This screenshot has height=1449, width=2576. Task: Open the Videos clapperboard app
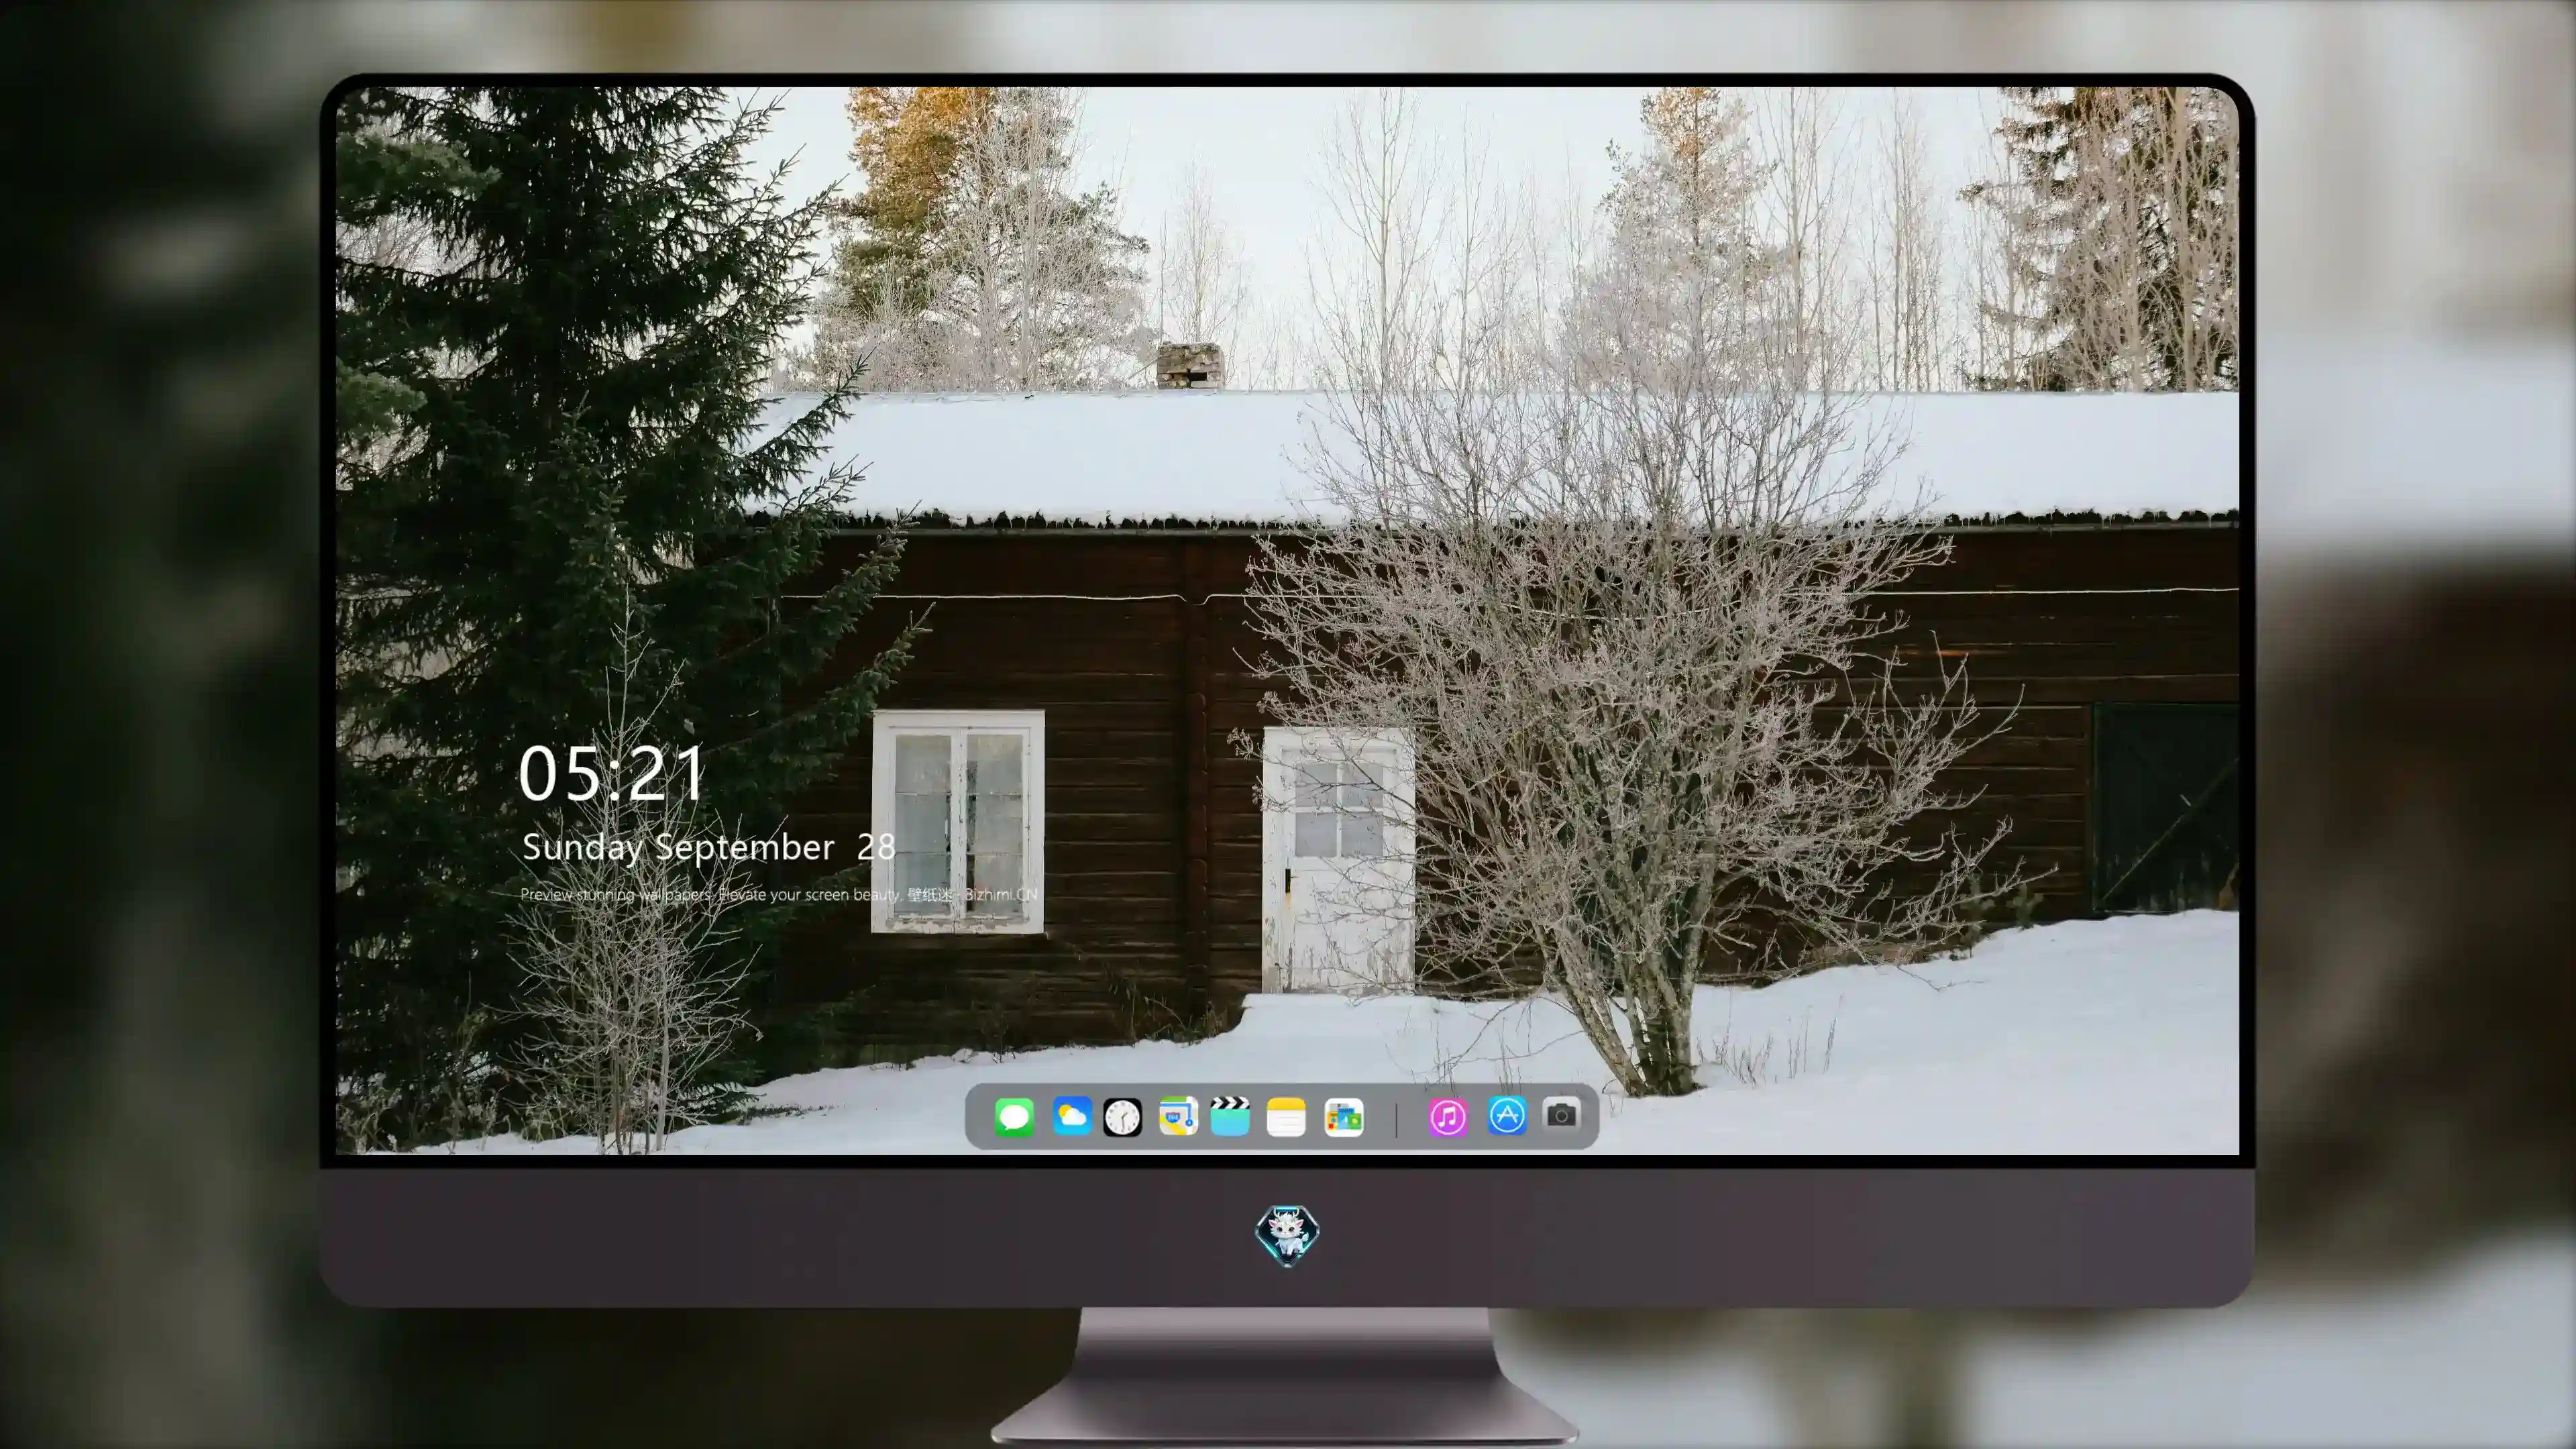[1230, 1116]
